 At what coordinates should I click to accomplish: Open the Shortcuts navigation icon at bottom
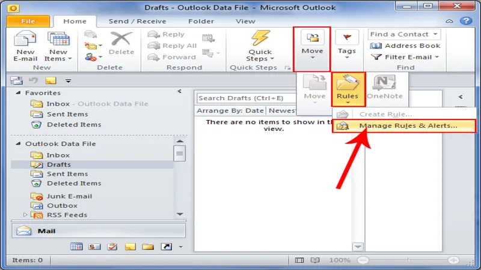[x=166, y=247]
